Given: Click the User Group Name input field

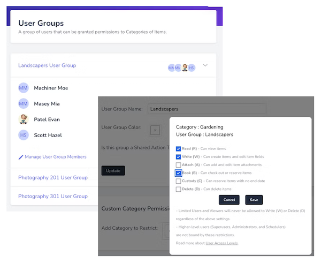Looking at the screenshot, I should point(207,109).
